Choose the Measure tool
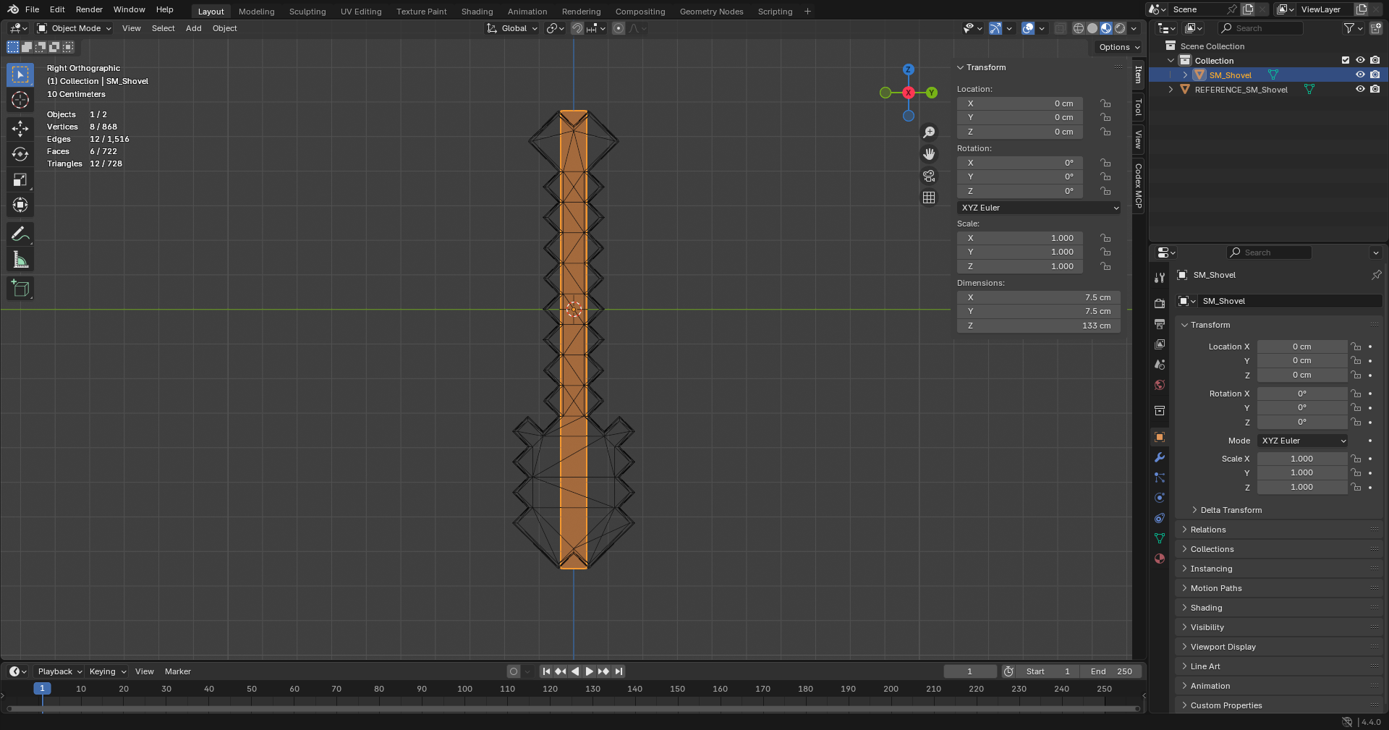Viewport: 1389px width, 730px height. click(20, 259)
